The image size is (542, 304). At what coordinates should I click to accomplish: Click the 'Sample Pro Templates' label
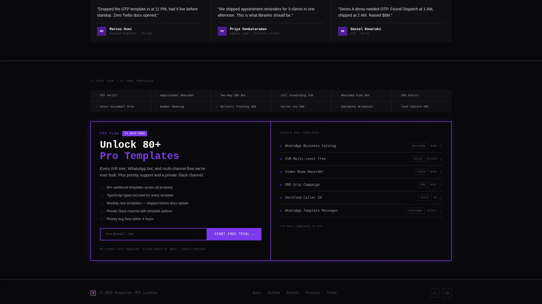click(300, 133)
